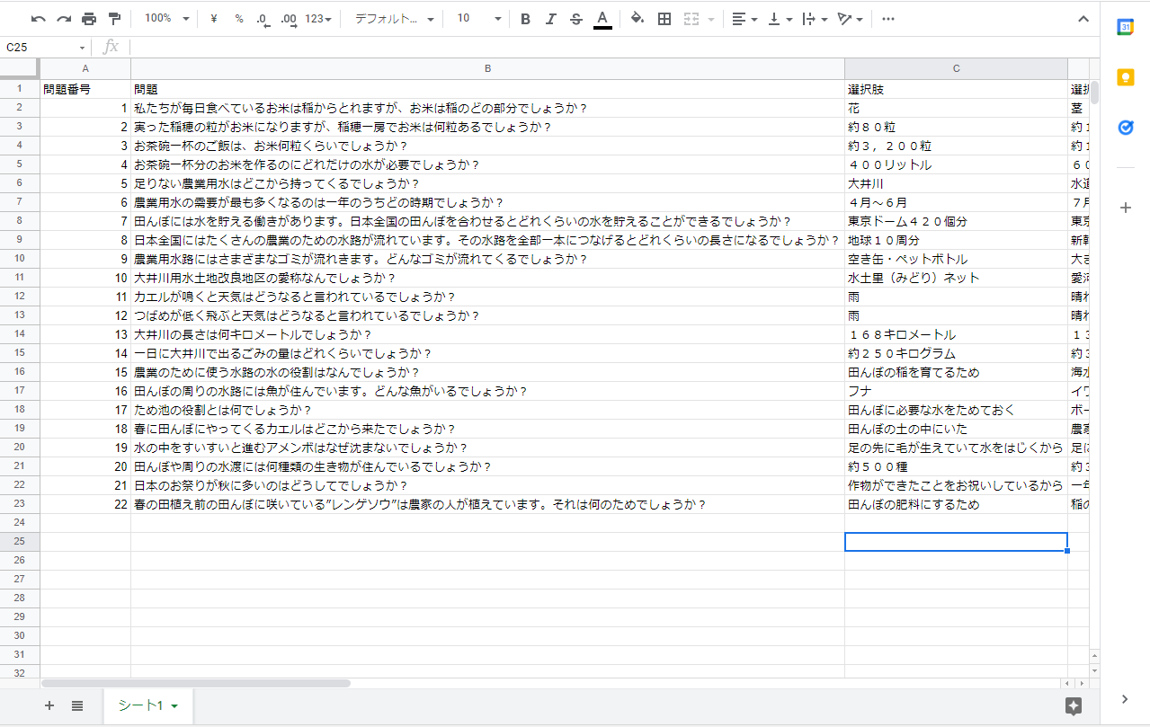Add a new sheet with the plus button

point(49,705)
